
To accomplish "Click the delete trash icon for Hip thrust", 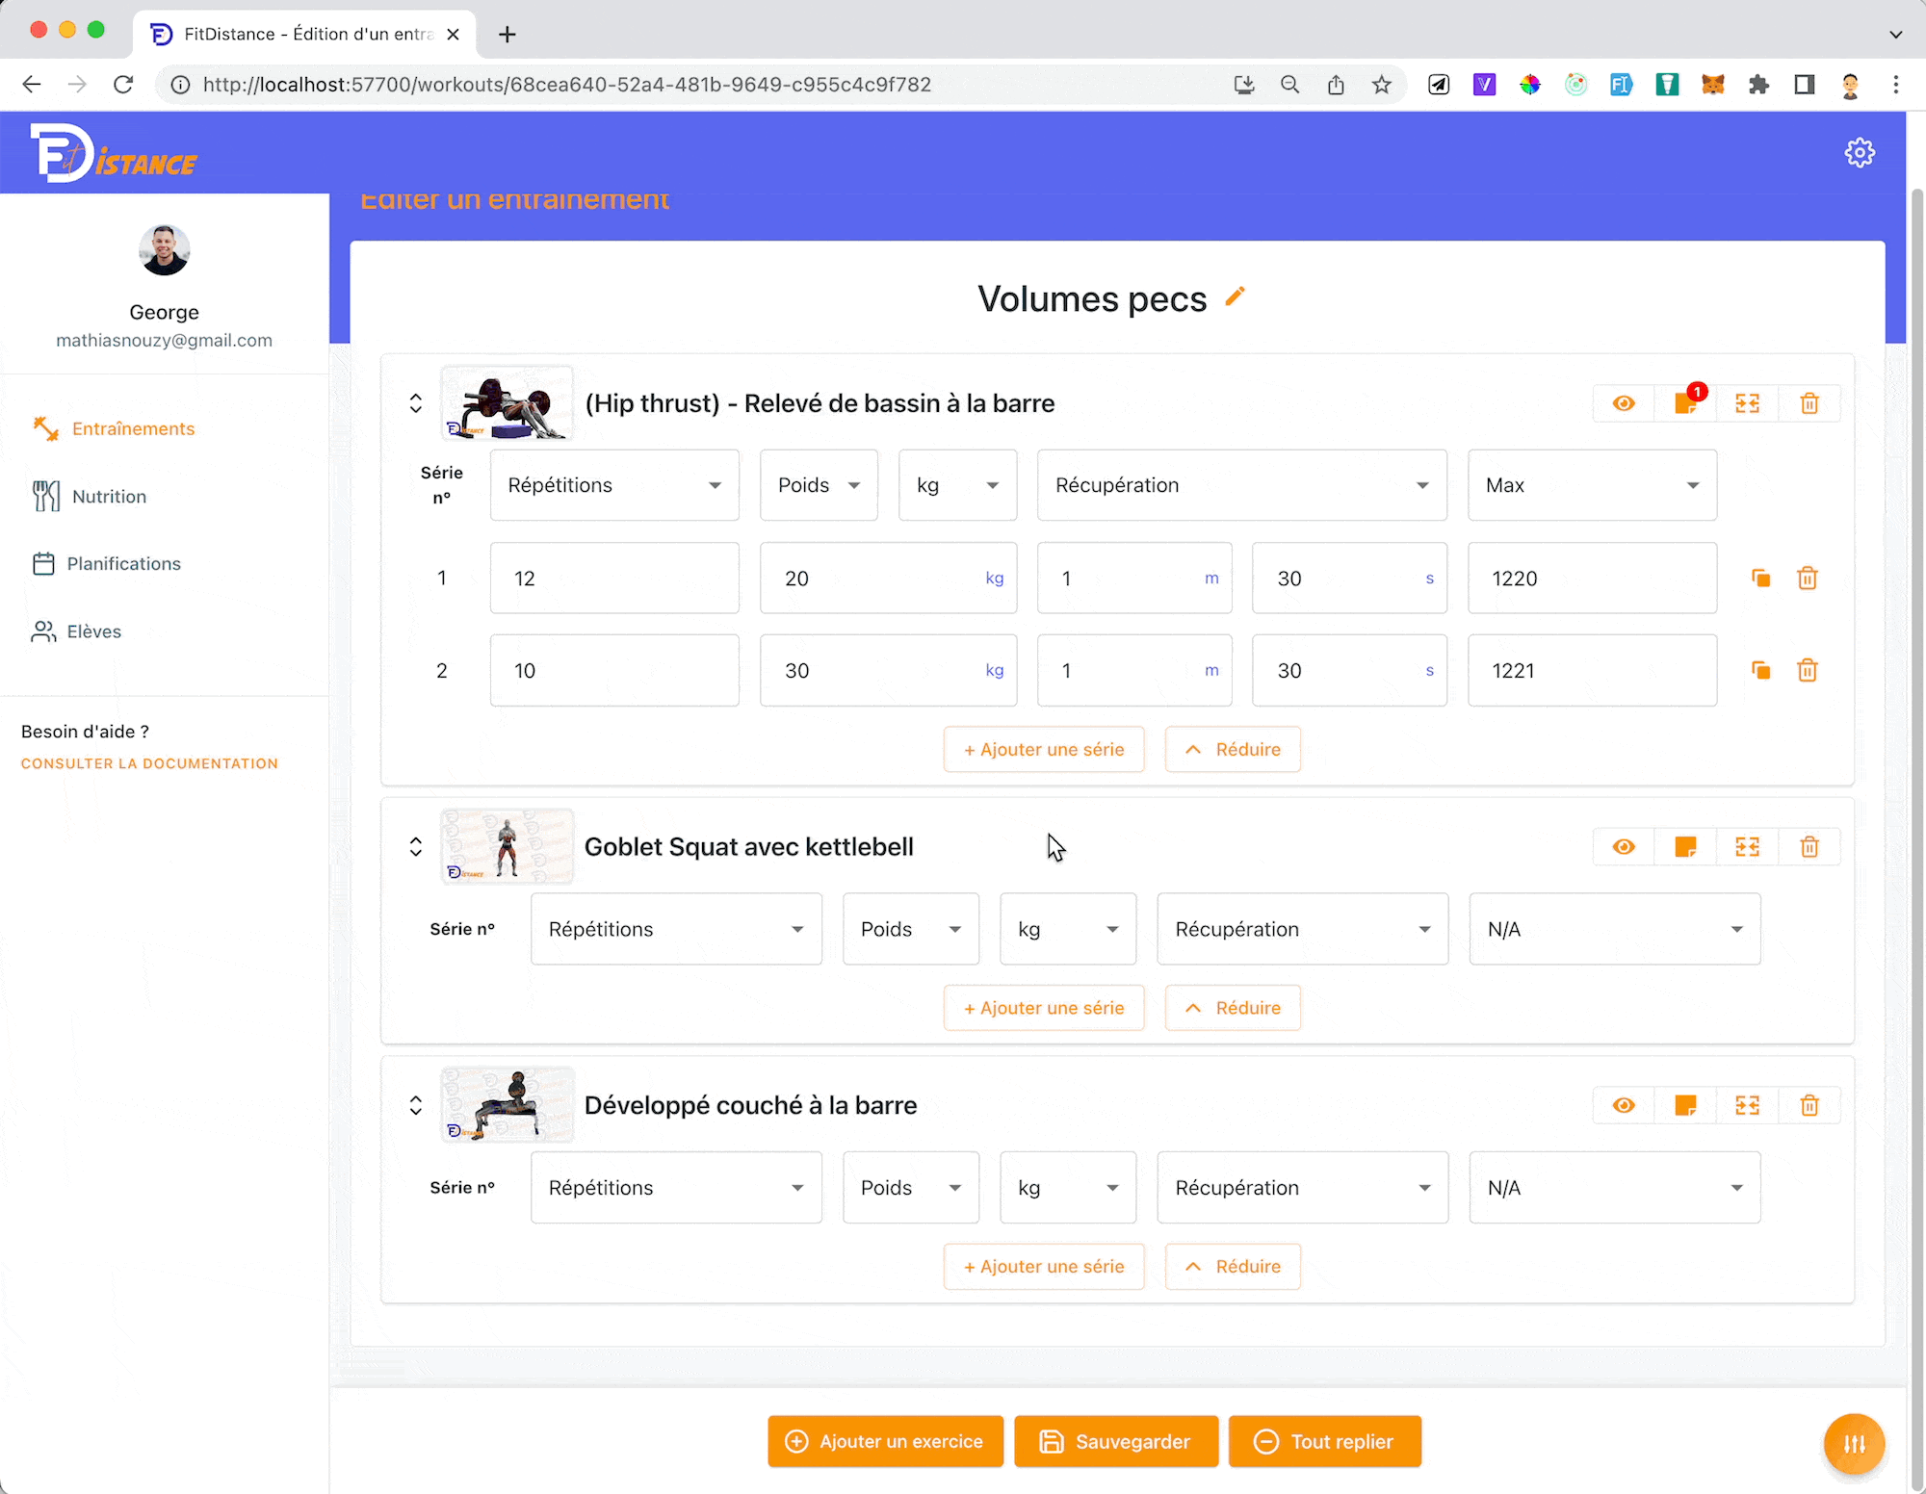I will [x=1809, y=403].
